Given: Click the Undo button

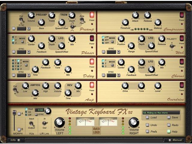Looking at the screenshot, I should point(147,125).
